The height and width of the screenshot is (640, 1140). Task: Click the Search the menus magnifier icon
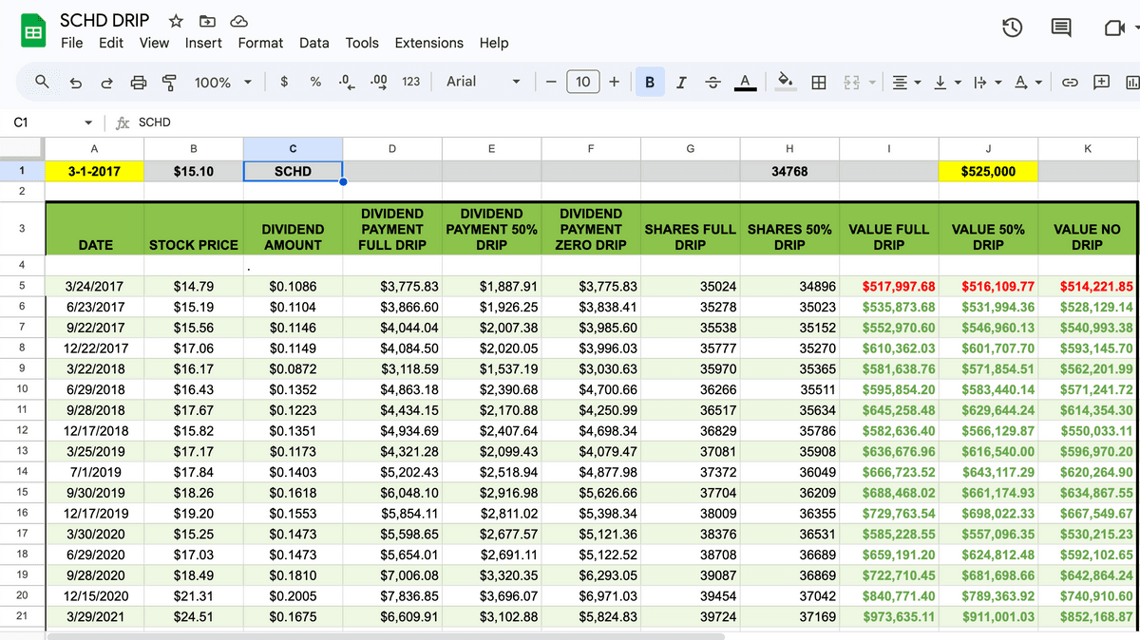[x=42, y=82]
